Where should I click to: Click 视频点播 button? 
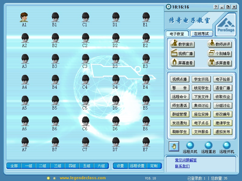(x=180, y=79)
